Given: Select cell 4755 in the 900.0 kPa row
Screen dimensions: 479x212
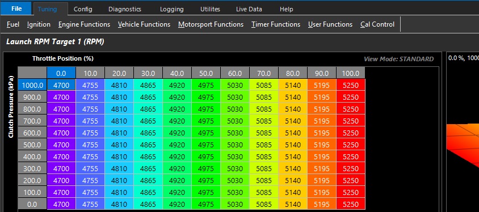Looking at the screenshot, I should 90,97.
